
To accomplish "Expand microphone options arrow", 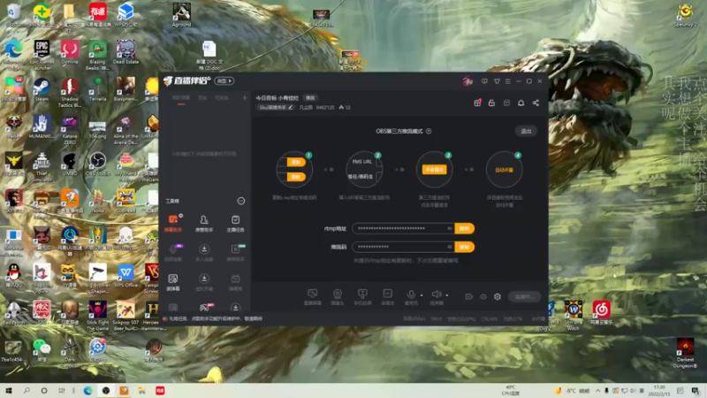I will pos(422,295).
